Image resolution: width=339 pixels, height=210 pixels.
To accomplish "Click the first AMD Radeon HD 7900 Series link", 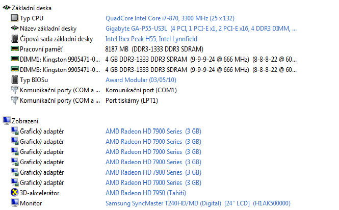I will 153,132.
